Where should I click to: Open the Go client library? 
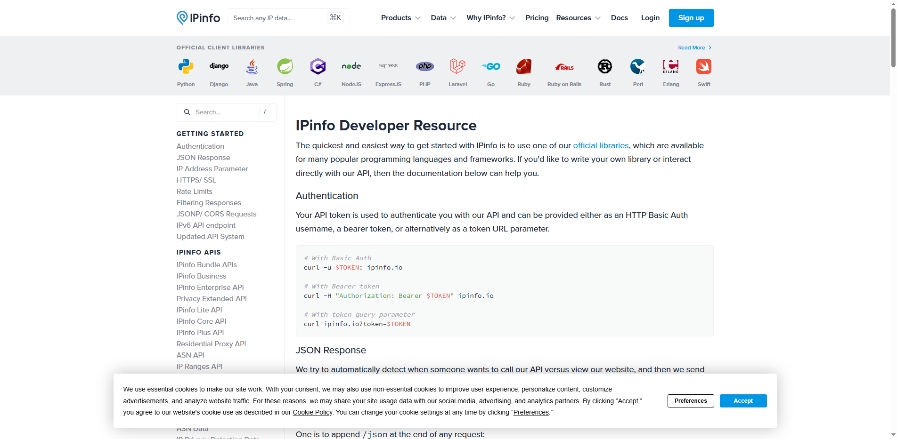click(x=490, y=72)
